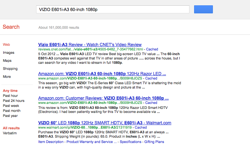Switch to Shopping results
This screenshot has width=250, height=149.
(10, 68)
